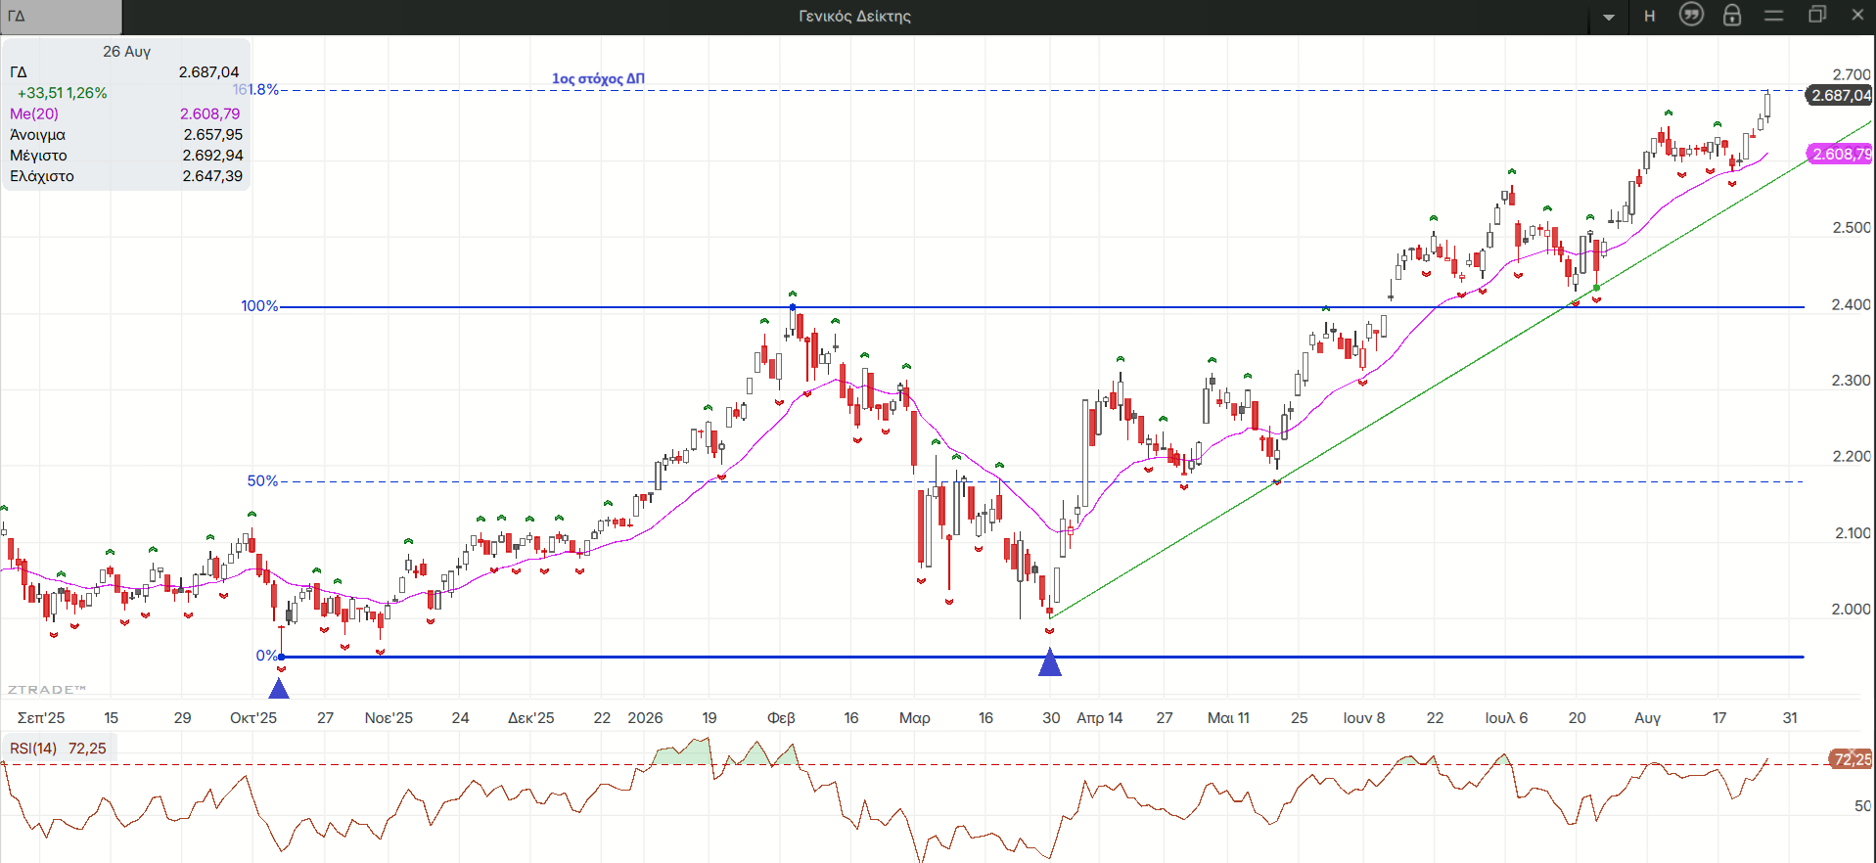Click the RSI(14) indicator label
The width and height of the screenshot is (1876, 863).
point(33,749)
